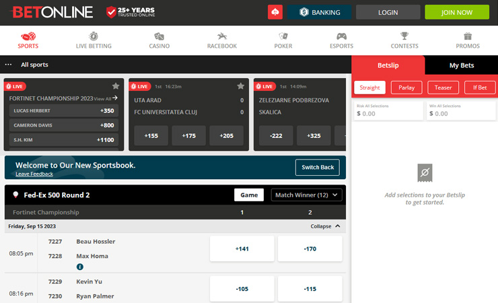Bet on Cameron Davis at +800

(64, 125)
